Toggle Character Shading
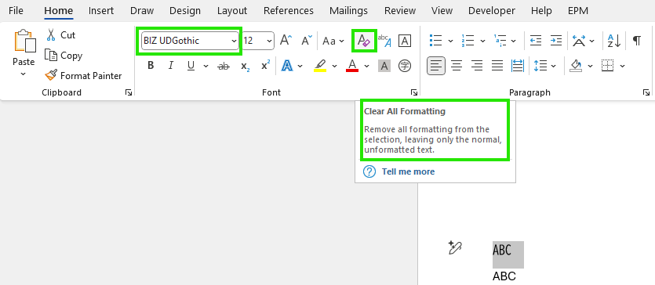 [x=384, y=66]
